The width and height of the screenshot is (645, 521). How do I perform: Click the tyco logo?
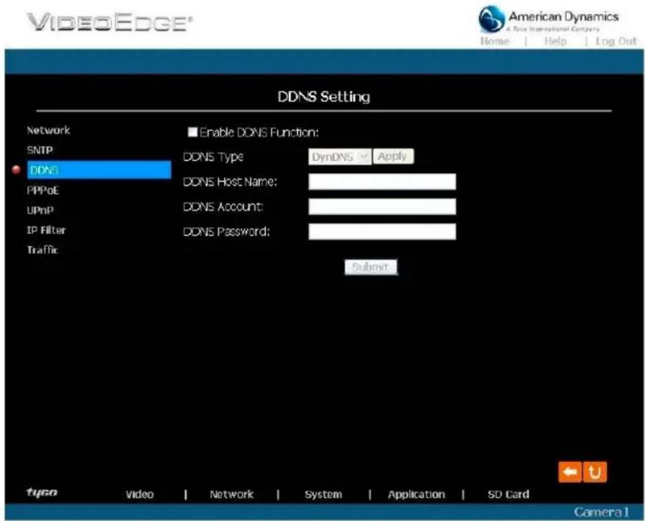pos(42,492)
